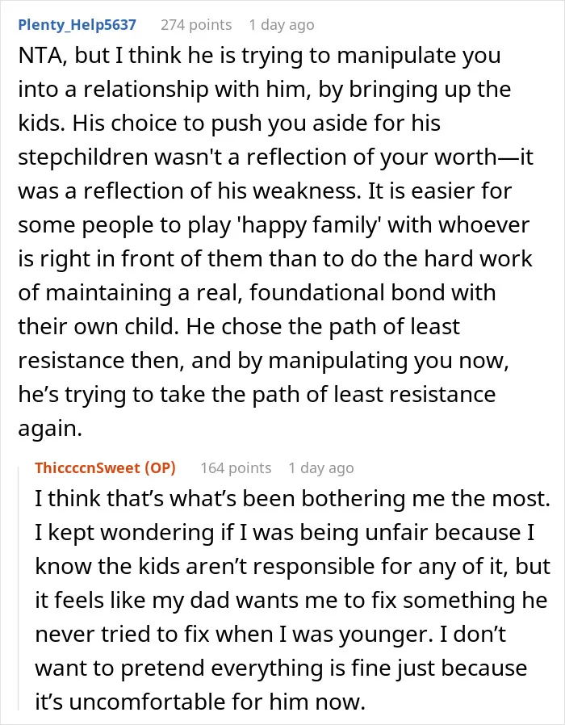Click the "(OP)" tag beside ThiccccnSweet
Image resolution: width=565 pixels, height=725 pixels.
(161, 468)
